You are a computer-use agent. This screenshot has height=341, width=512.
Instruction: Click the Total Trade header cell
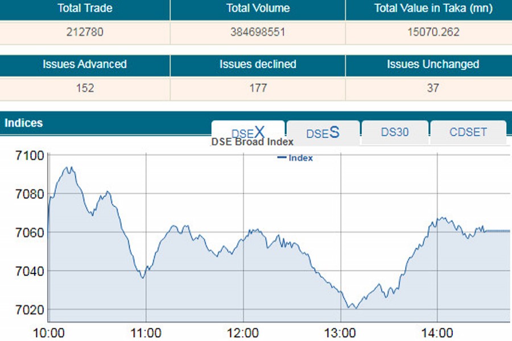(x=85, y=9)
